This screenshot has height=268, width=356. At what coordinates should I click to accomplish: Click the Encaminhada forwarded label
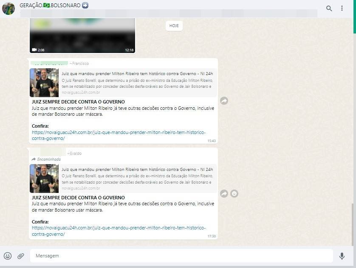(46, 159)
